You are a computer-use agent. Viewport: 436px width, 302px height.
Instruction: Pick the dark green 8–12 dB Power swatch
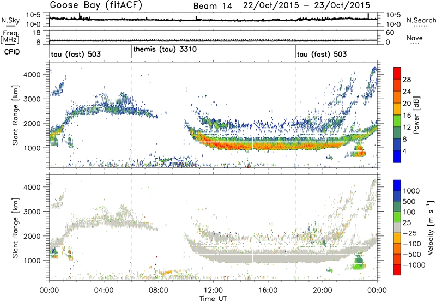pyautogui.click(x=397, y=133)
